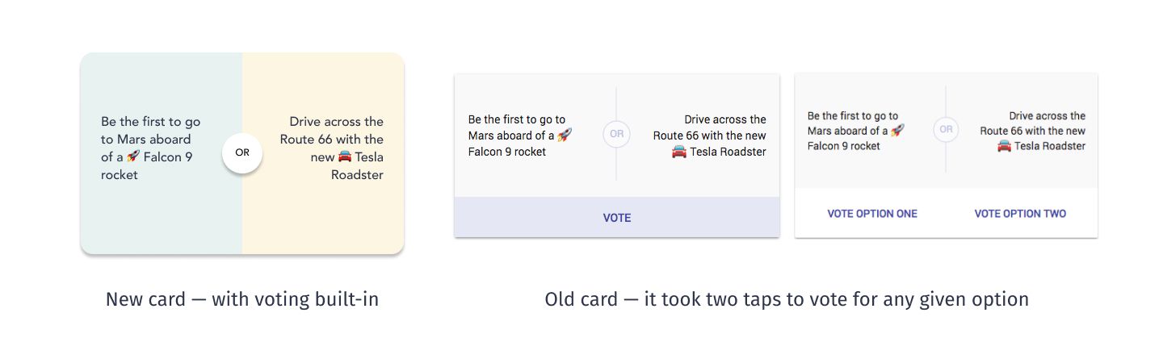The height and width of the screenshot is (363, 1163).
Task: Click the caption "New card — with voting built-in"
Action: pyautogui.click(x=242, y=299)
